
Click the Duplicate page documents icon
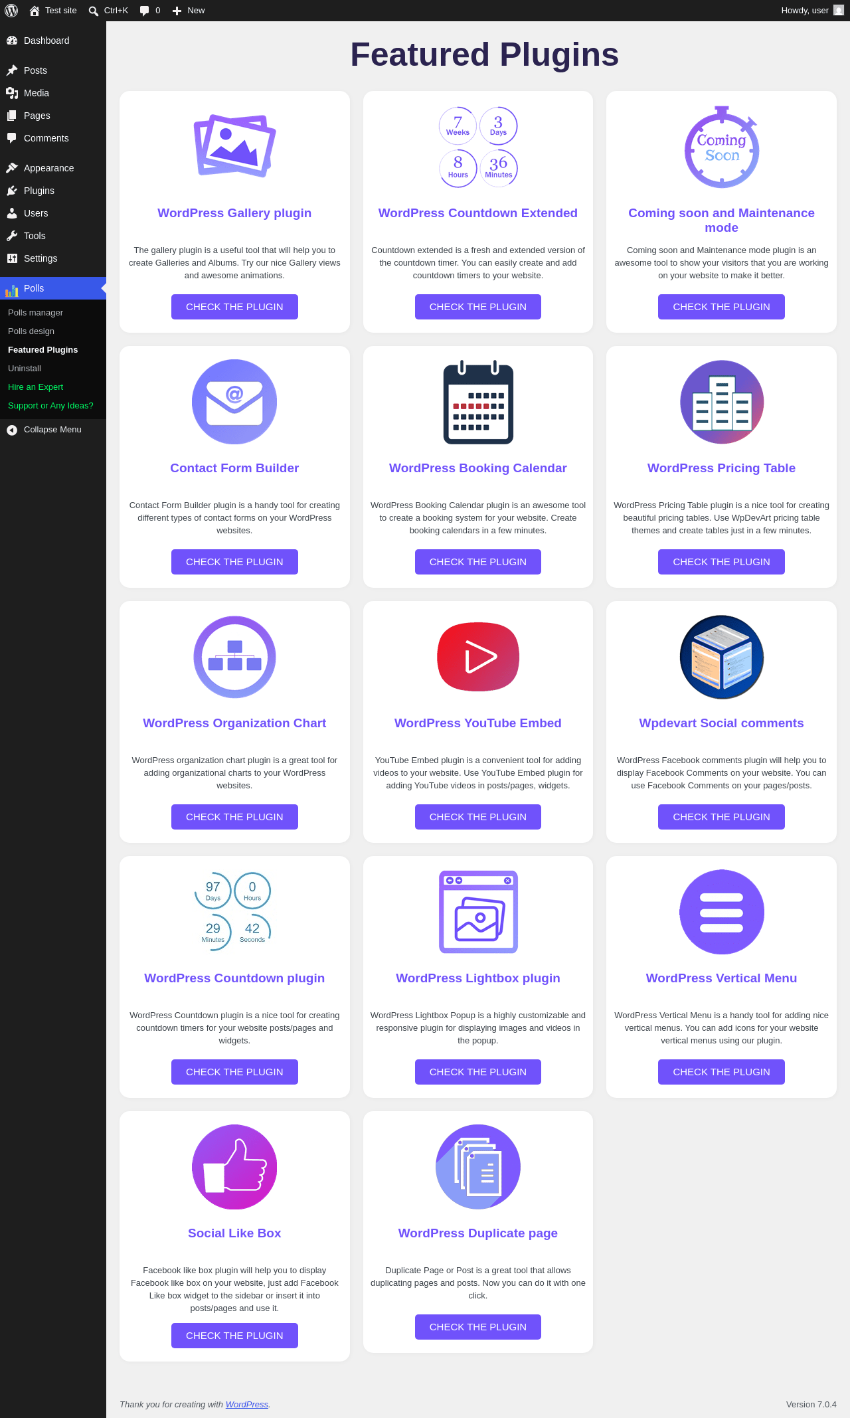(478, 1167)
